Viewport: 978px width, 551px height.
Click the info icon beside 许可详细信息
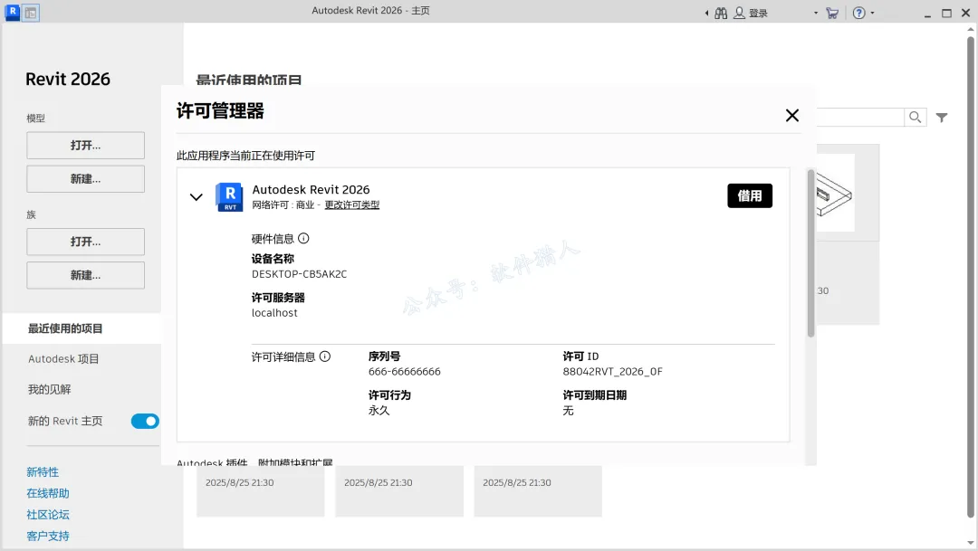pyautogui.click(x=325, y=356)
